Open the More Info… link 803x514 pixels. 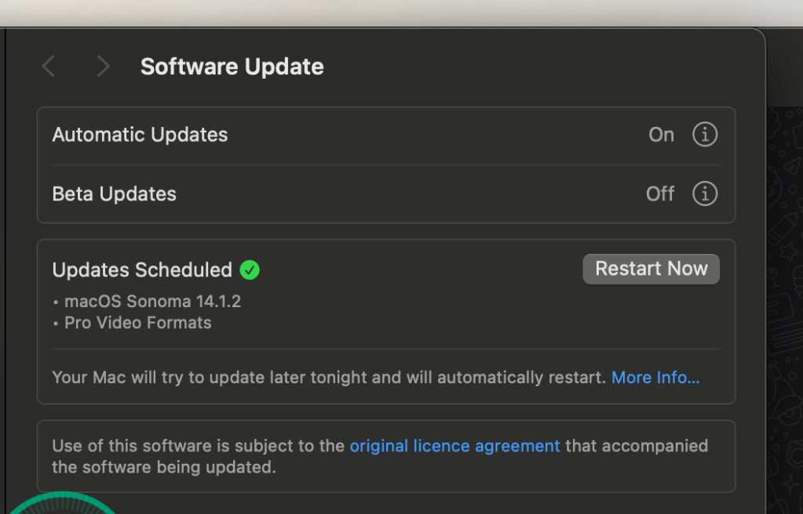click(655, 378)
